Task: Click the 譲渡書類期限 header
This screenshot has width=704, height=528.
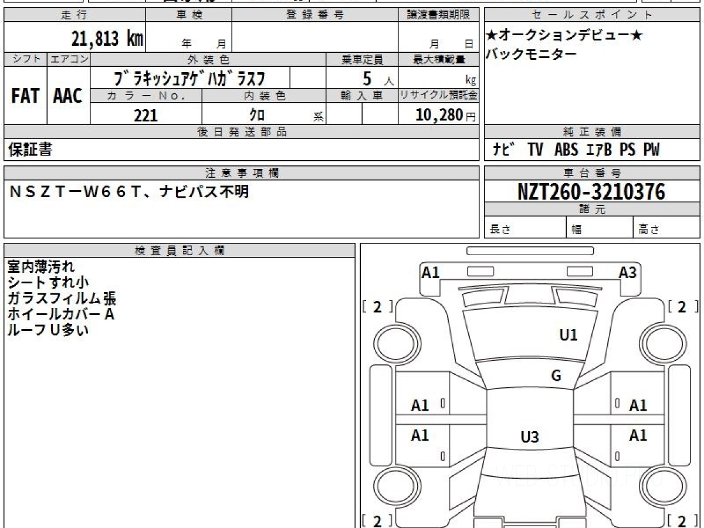Action: tap(439, 15)
